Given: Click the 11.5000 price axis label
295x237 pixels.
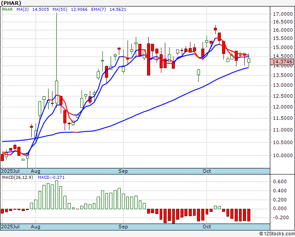Looking at the screenshot, I should [x=282, y=118].
